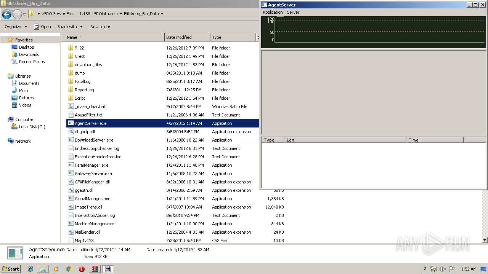488x274 pixels.
Task: Open Favorites in navigation pane
Action: pos(24,40)
